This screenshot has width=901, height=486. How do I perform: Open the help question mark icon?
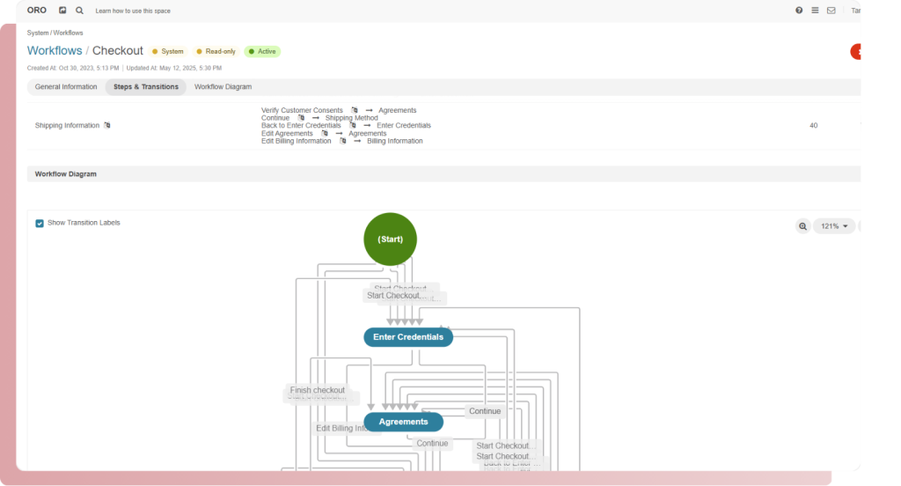pos(799,11)
